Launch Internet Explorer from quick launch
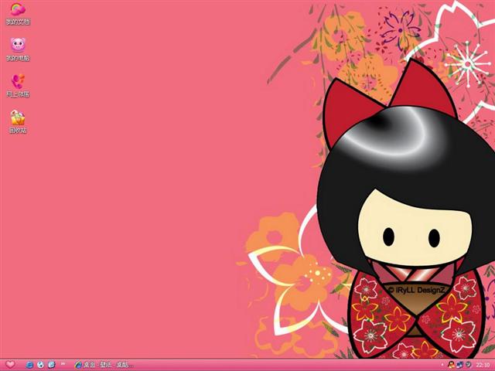Image resolution: width=495 pixels, height=371 pixels. coord(29,365)
